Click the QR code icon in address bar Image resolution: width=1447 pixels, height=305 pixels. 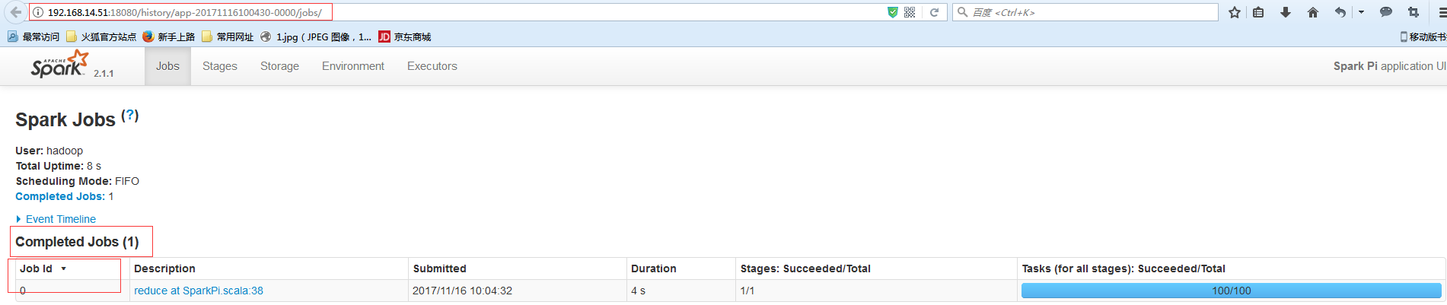910,12
